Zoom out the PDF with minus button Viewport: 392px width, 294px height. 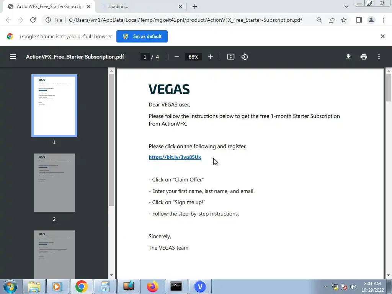coord(177,57)
